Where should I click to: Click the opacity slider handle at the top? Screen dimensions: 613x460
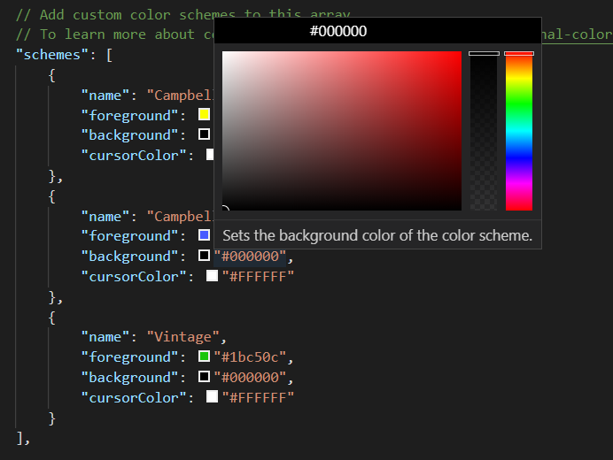(x=484, y=53)
